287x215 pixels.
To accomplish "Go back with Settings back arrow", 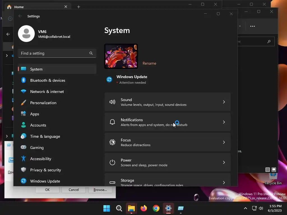I will tap(20, 16).
